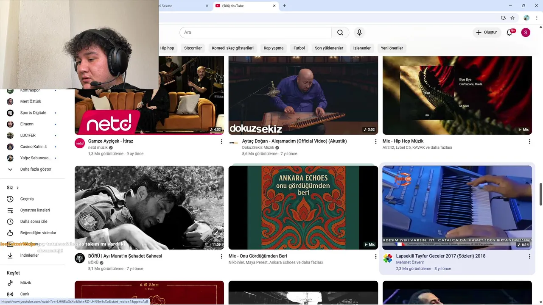The width and height of the screenshot is (543, 305).
Task: Open options for Gamze Ayçiçek - İtiraz video
Action: point(221,141)
